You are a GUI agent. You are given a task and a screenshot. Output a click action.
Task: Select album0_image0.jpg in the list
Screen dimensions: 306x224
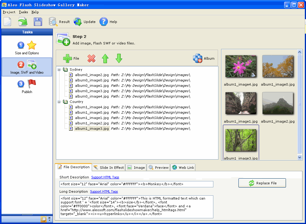click(x=92, y=80)
